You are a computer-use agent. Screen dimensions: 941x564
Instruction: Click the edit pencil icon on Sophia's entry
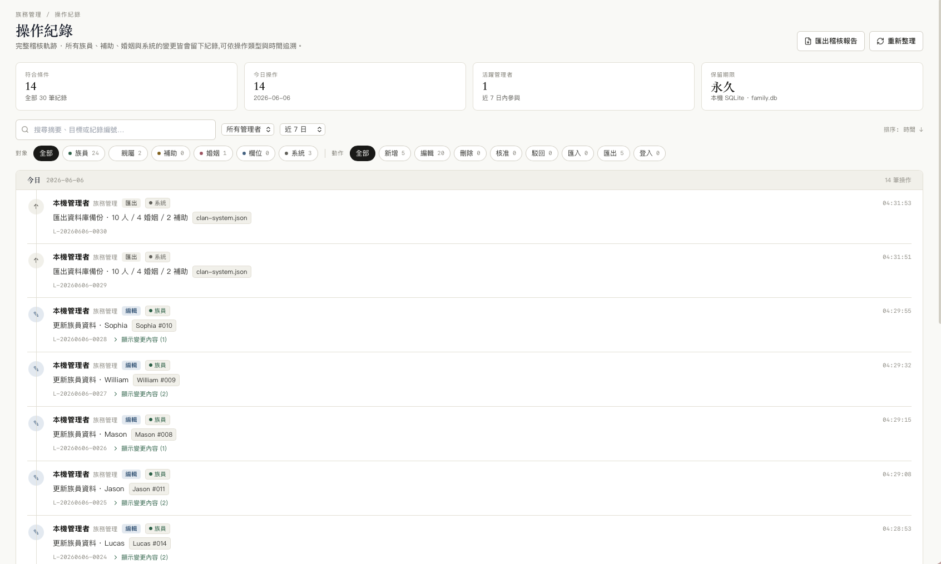point(36,315)
